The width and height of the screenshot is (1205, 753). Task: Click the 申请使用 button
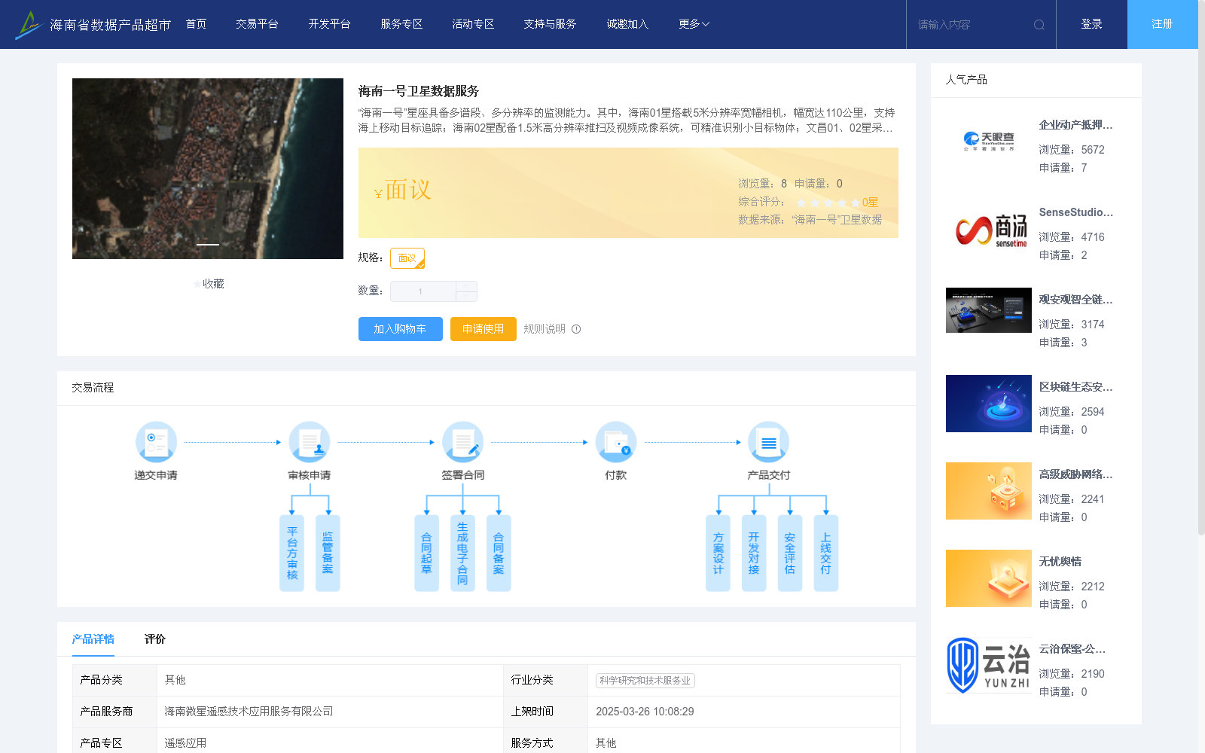tap(483, 329)
